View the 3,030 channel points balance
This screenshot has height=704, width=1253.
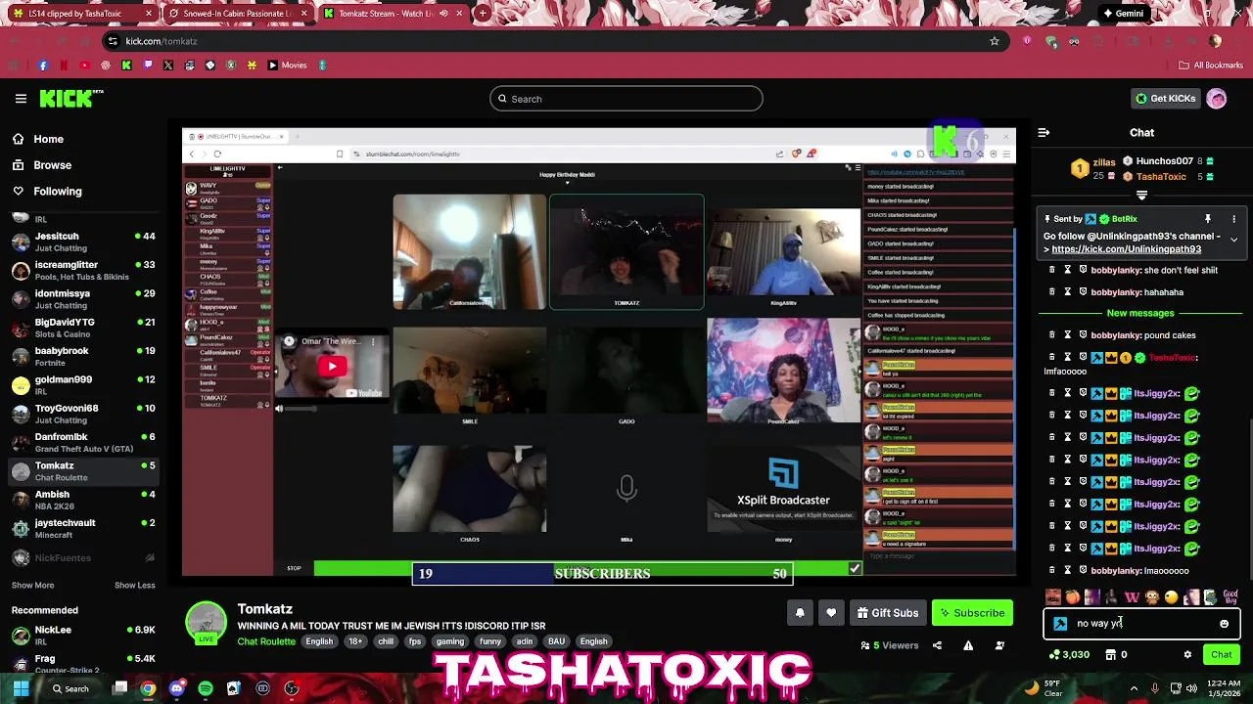point(1069,655)
